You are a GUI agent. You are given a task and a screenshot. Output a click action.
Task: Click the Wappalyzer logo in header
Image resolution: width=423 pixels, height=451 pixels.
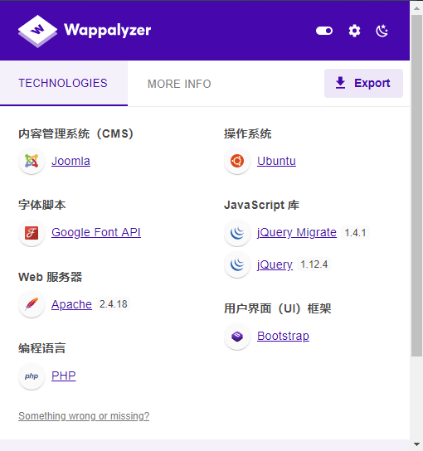point(85,31)
